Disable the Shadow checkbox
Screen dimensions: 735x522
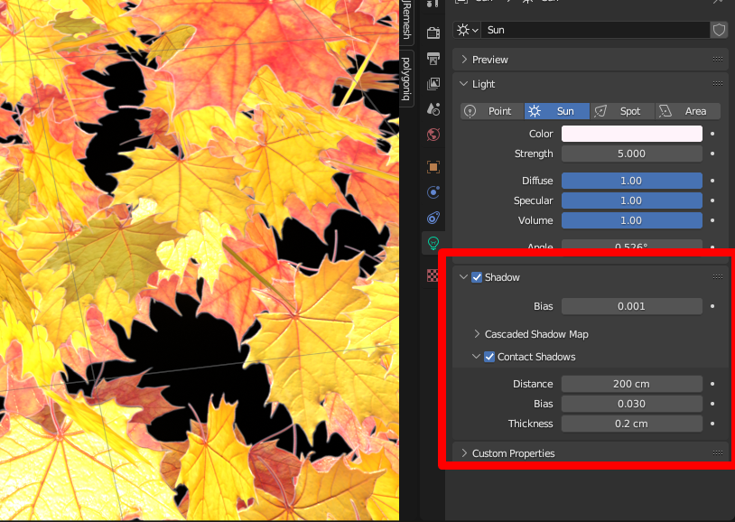[x=477, y=277]
